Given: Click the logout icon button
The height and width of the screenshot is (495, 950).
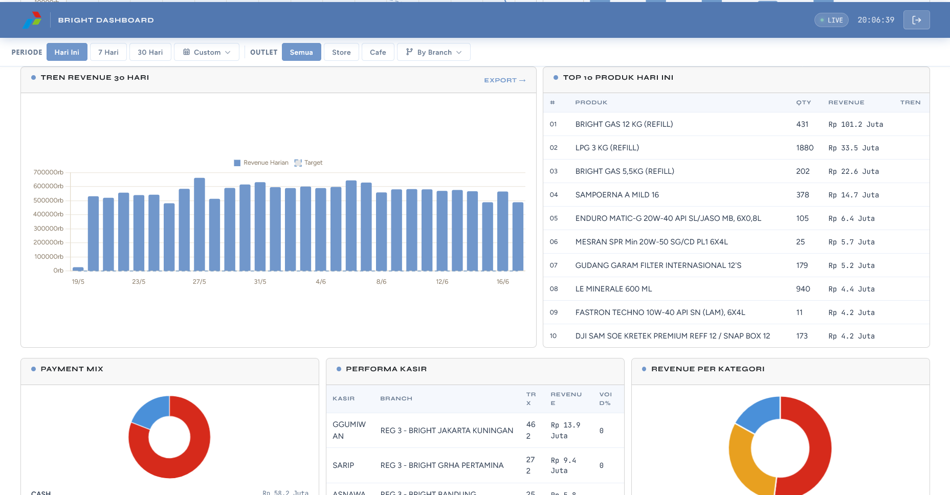Looking at the screenshot, I should point(916,20).
